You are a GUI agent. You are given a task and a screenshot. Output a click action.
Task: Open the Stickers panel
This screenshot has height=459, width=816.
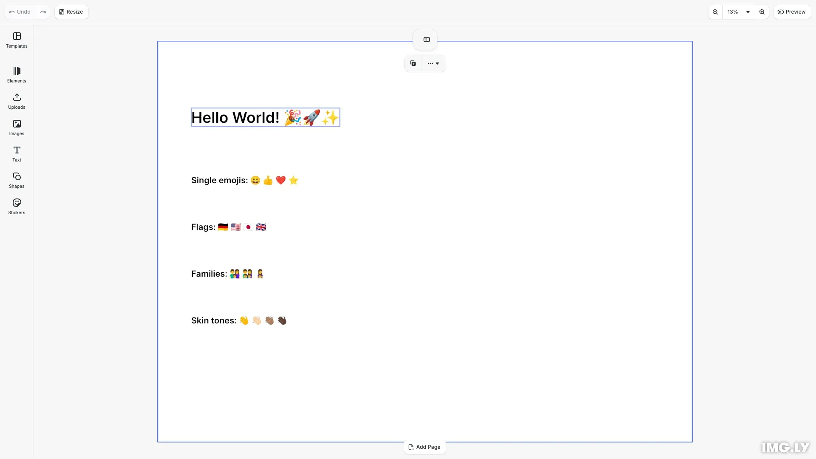point(16,207)
